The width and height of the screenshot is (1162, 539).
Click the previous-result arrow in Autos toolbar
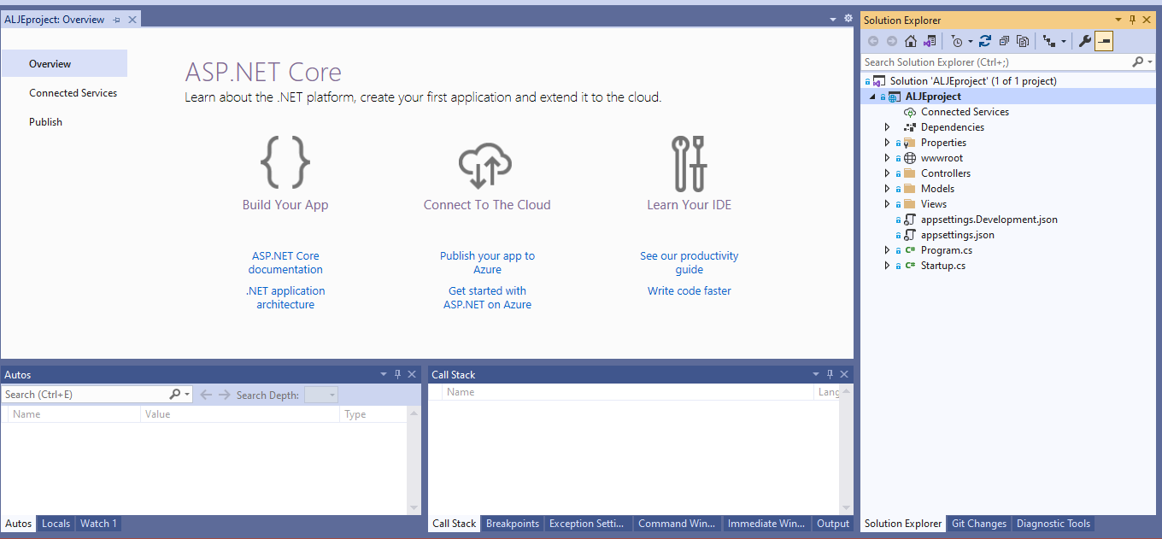pos(206,395)
